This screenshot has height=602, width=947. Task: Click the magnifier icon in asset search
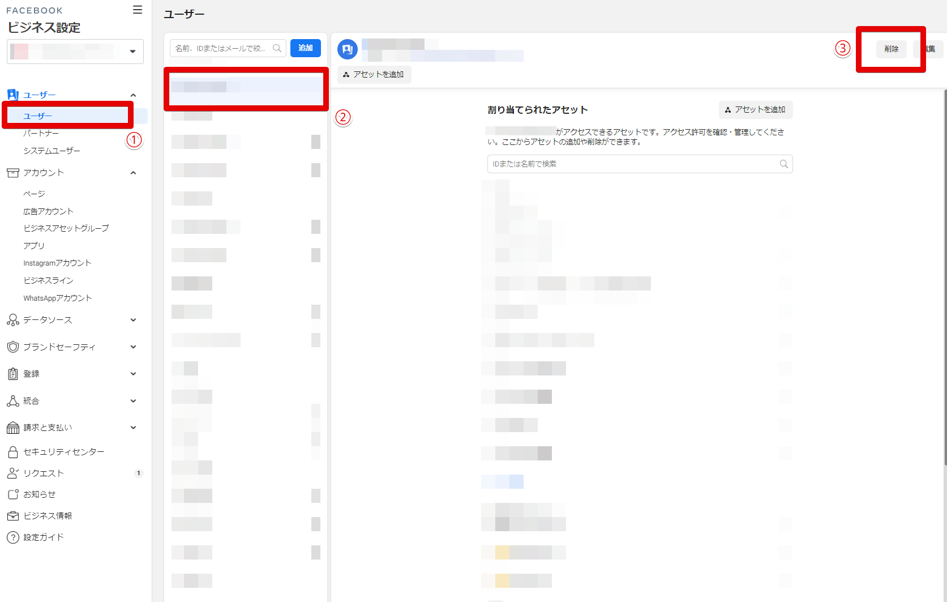pyautogui.click(x=784, y=164)
